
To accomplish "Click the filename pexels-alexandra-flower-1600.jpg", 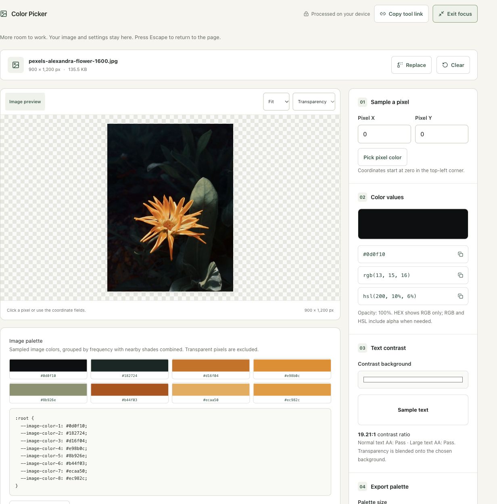I will point(73,61).
